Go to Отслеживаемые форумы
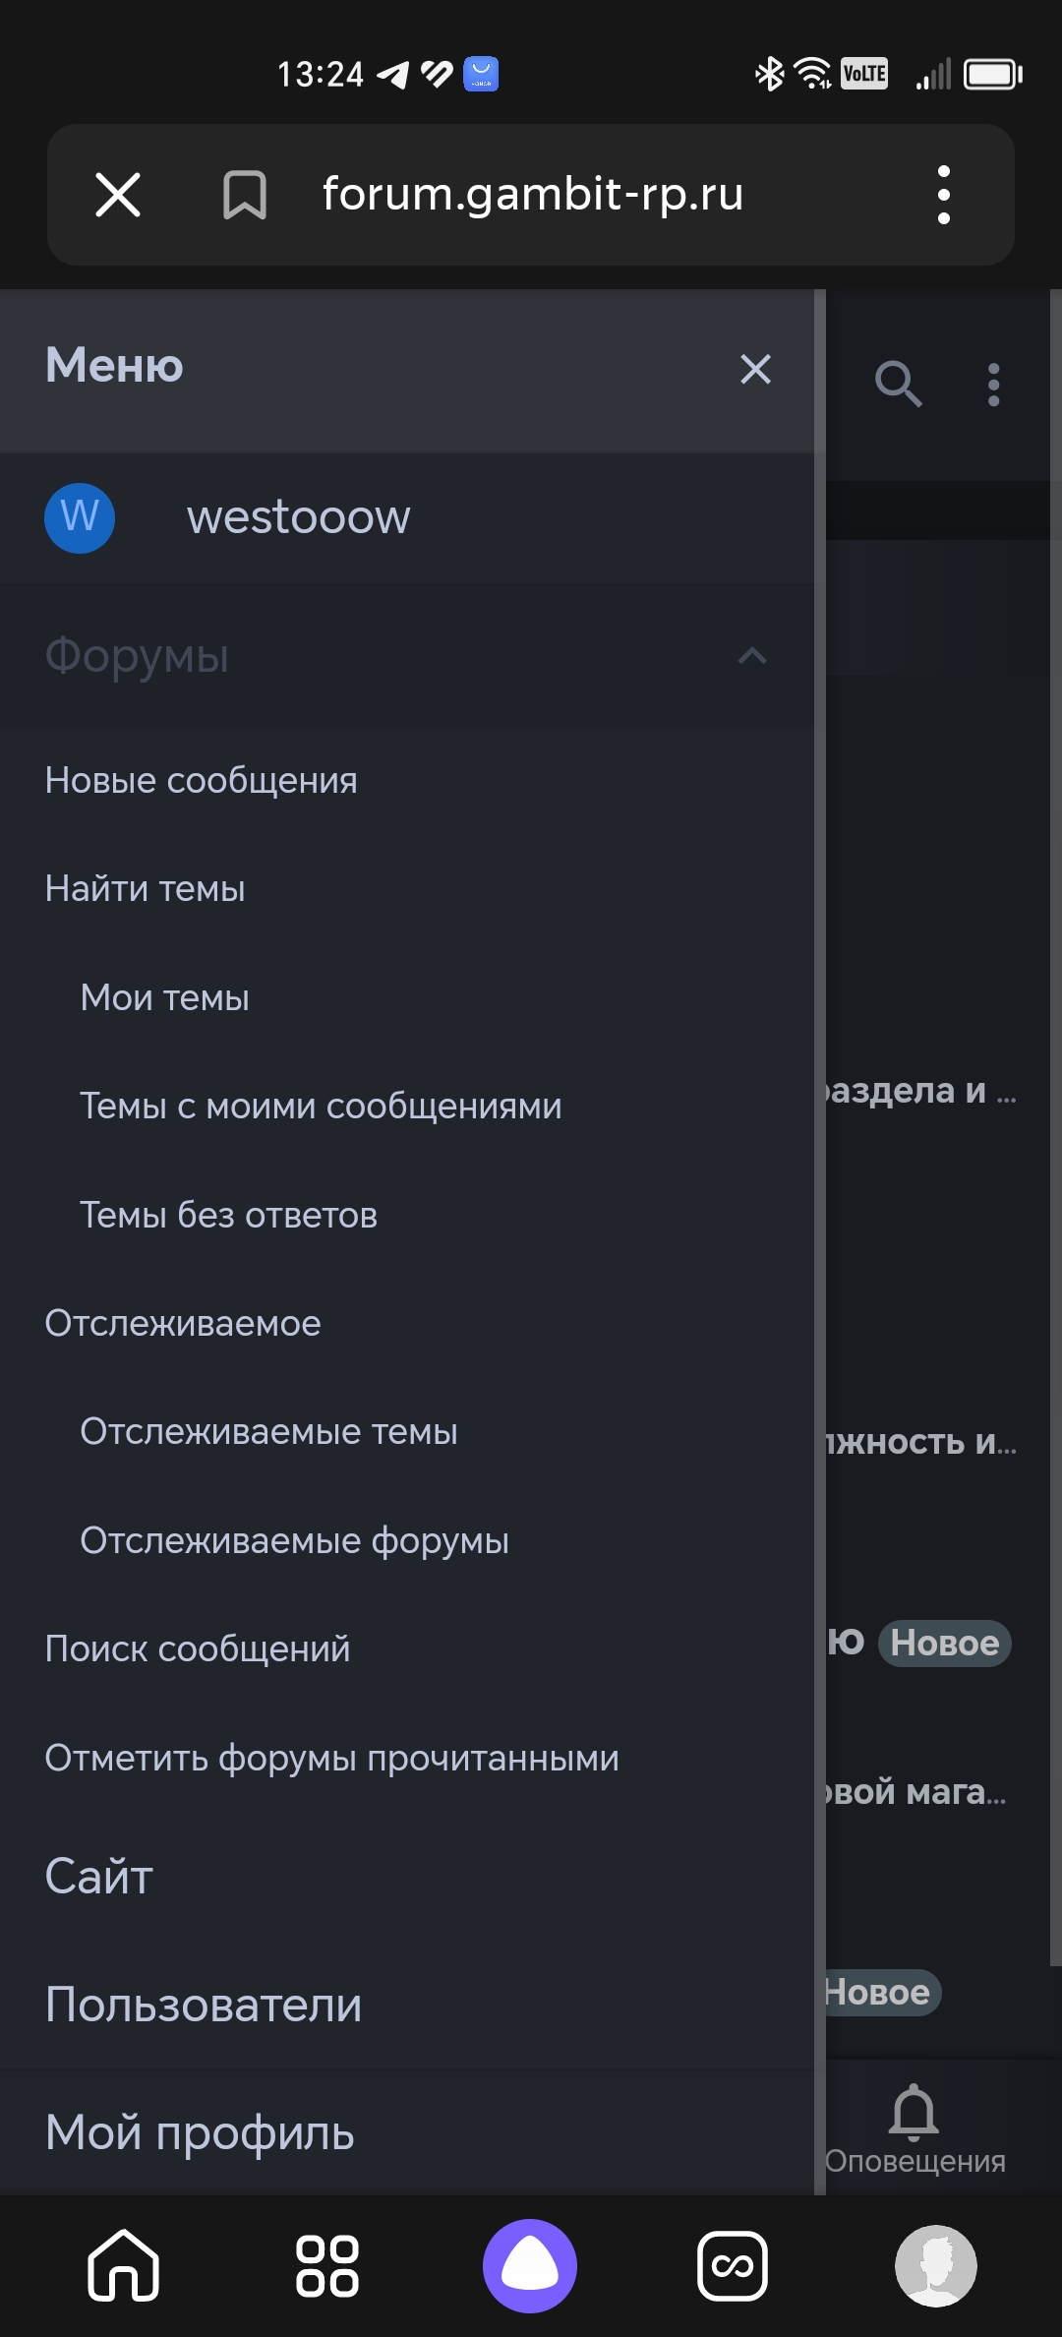The image size is (1062, 2337). pyautogui.click(x=295, y=1540)
